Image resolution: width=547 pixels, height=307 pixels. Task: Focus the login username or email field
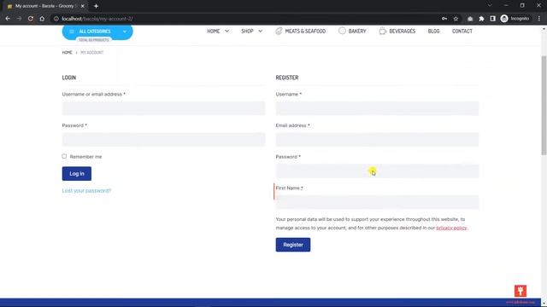pos(163,108)
